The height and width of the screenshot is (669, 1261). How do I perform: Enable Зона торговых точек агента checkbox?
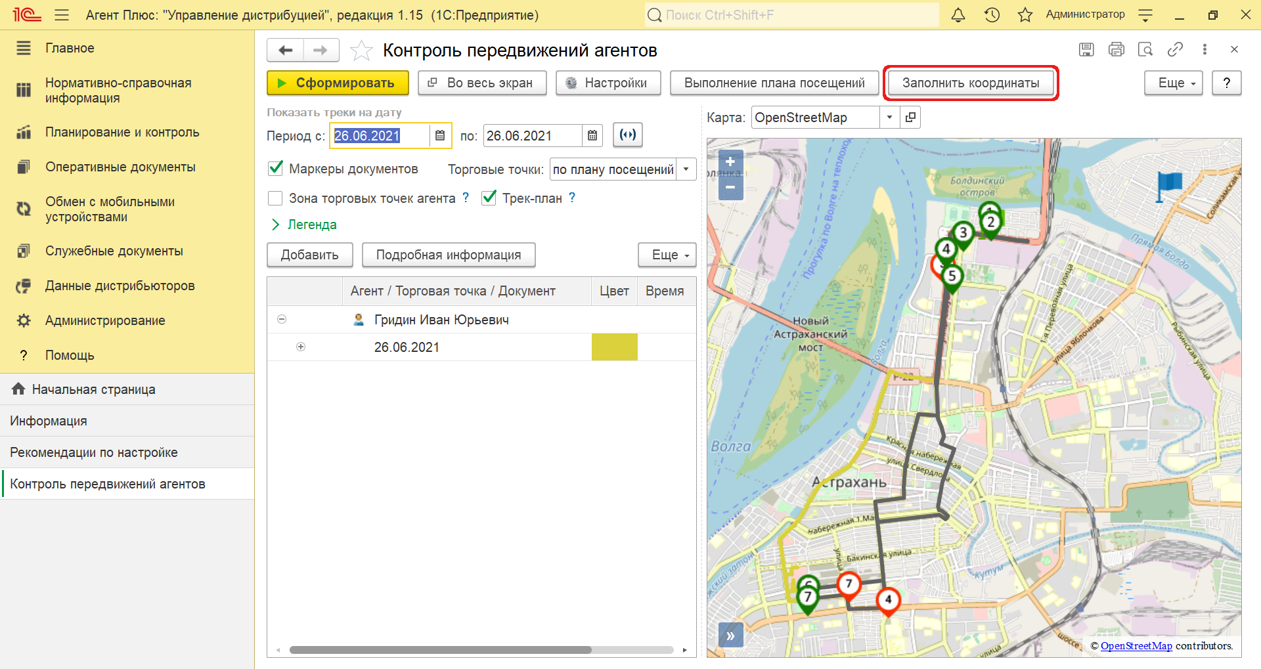click(x=276, y=198)
